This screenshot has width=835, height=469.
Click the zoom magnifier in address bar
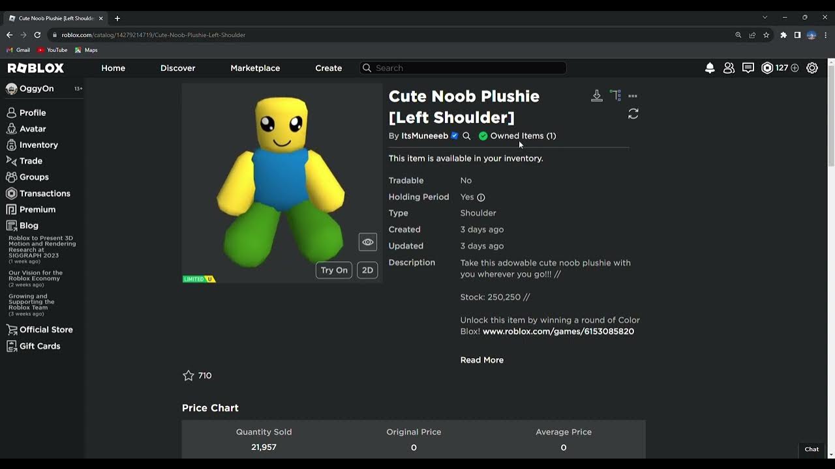(738, 35)
